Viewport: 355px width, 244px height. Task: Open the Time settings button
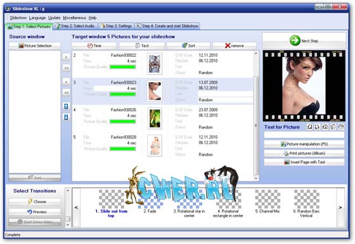tap(94, 46)
